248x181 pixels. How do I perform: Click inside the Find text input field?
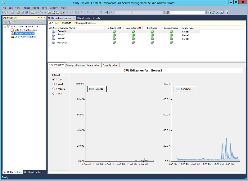click(x=187, y=12)
